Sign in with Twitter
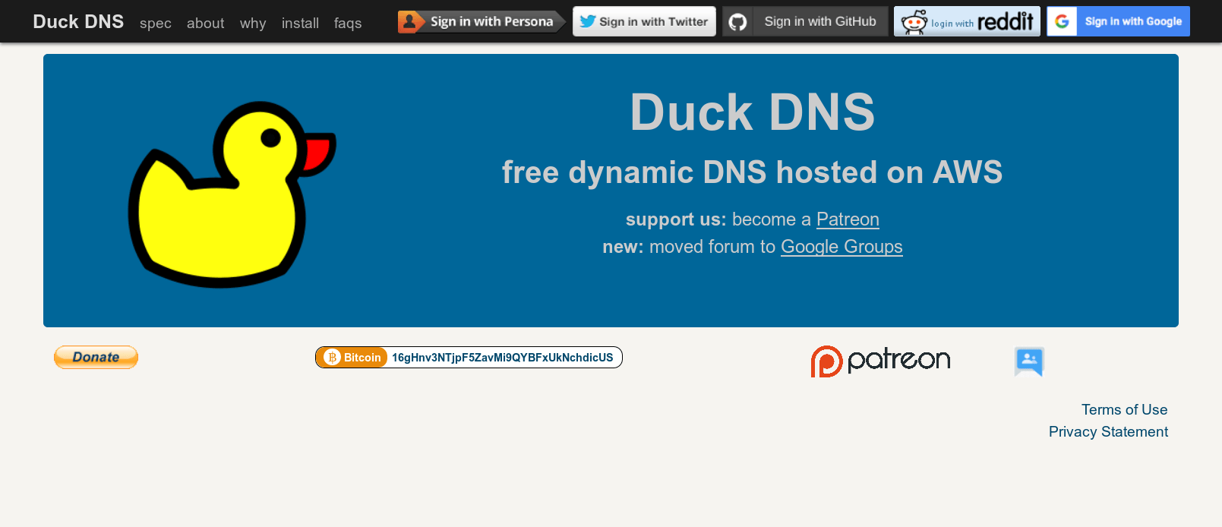Image resolution: width=1222 pixels, height=527 pixels. pyautogui.click(x=644, y=21)
